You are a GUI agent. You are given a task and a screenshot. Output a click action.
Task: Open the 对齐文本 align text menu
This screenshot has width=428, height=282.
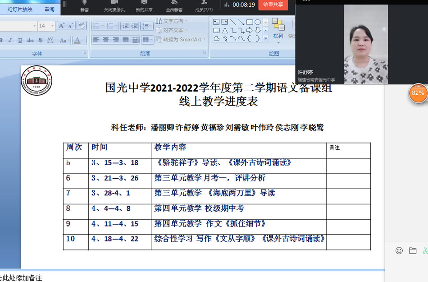pos(172,30)
